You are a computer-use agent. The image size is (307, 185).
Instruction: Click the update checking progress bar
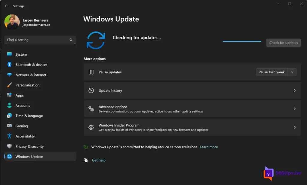pos(242,41)
